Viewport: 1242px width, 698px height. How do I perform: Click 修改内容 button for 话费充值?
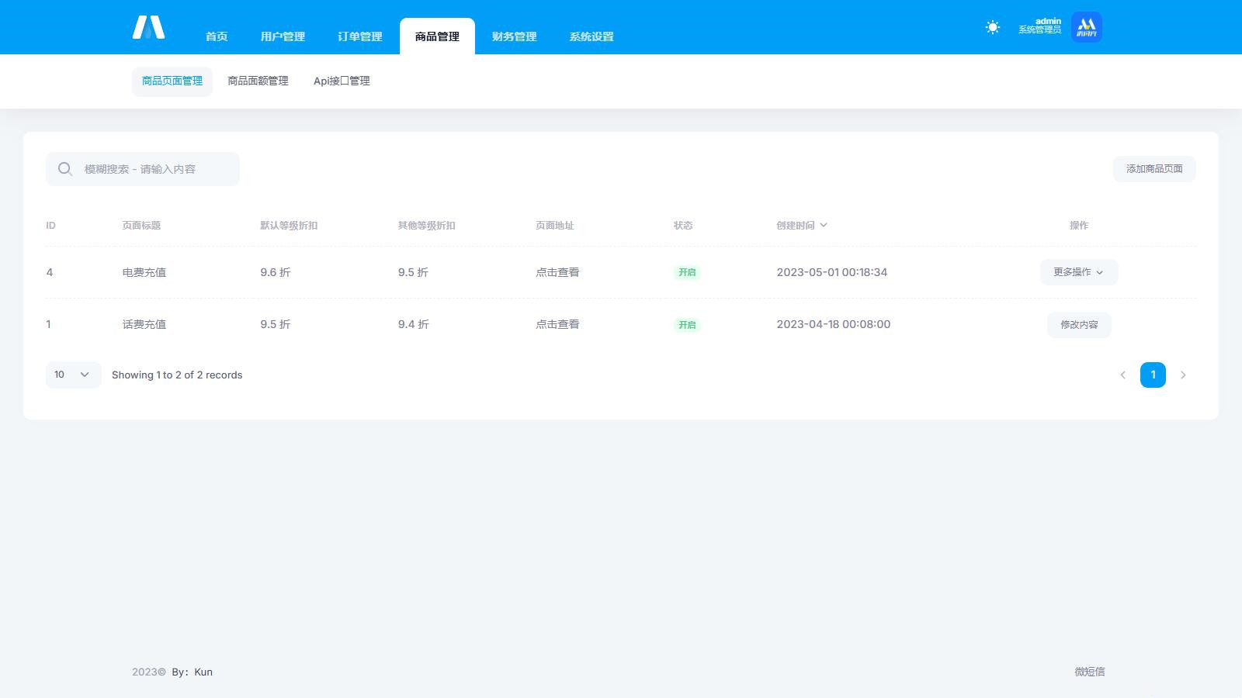[1079, 324]
